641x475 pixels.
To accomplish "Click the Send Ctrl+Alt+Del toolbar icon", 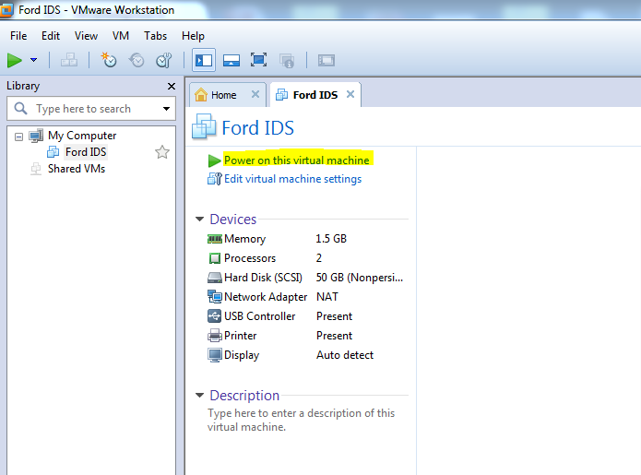I will 68,61.
